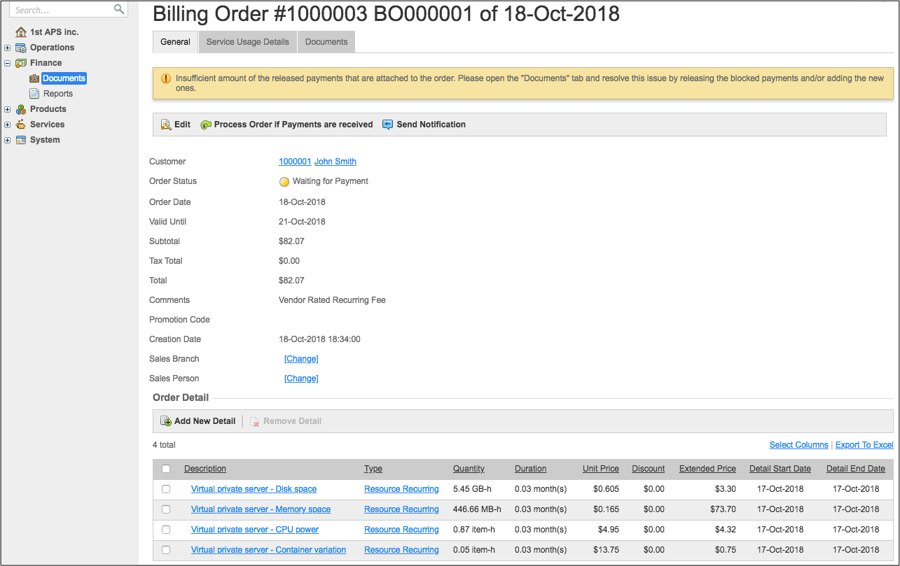Click the yellow Waiting for Payment status indicator
This screenshot has height=566, width=900.
coord(284,182)
